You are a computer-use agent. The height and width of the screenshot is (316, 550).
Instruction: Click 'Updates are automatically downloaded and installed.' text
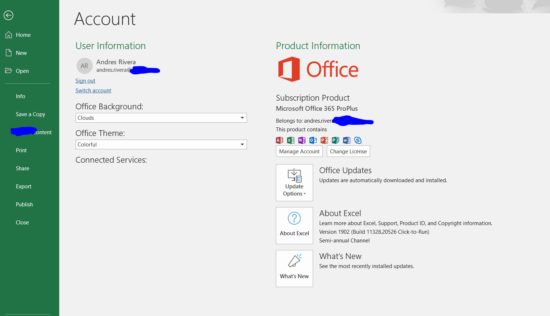pos(383,180)
